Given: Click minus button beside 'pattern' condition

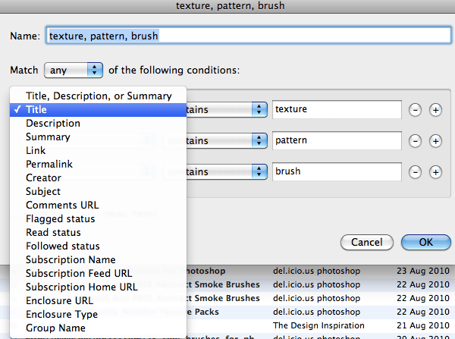Looking at the screenshot, I should (x=416, y=141).
